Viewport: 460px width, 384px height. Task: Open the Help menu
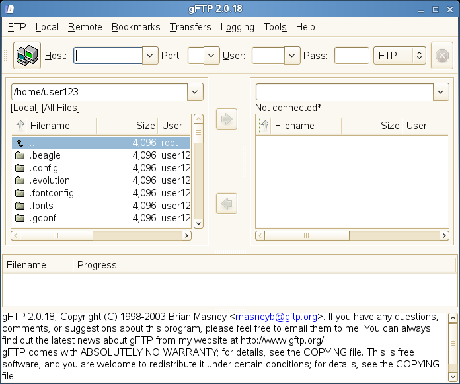tap(305, 27)
